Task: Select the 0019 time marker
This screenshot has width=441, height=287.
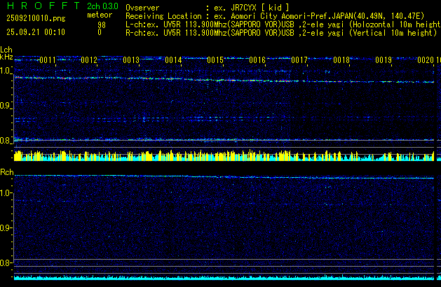Action: point(384,61)
